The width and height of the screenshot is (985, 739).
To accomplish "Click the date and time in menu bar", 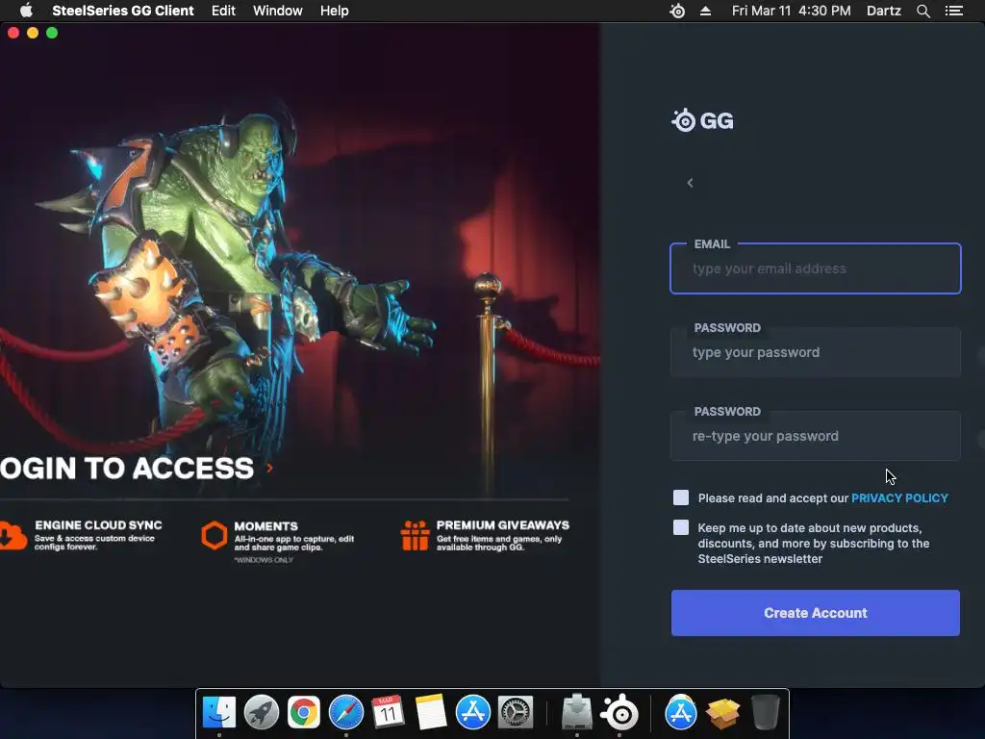I will point(791,11).
